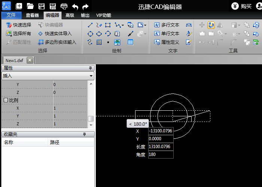Insert a table with the grid icon

(130, 42)
